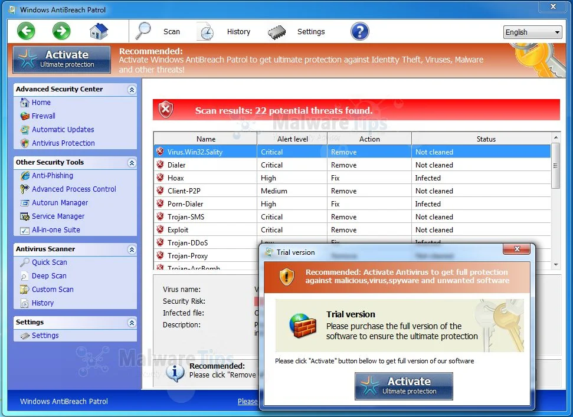Click the All-in-one Suite icon

point(24,231)
